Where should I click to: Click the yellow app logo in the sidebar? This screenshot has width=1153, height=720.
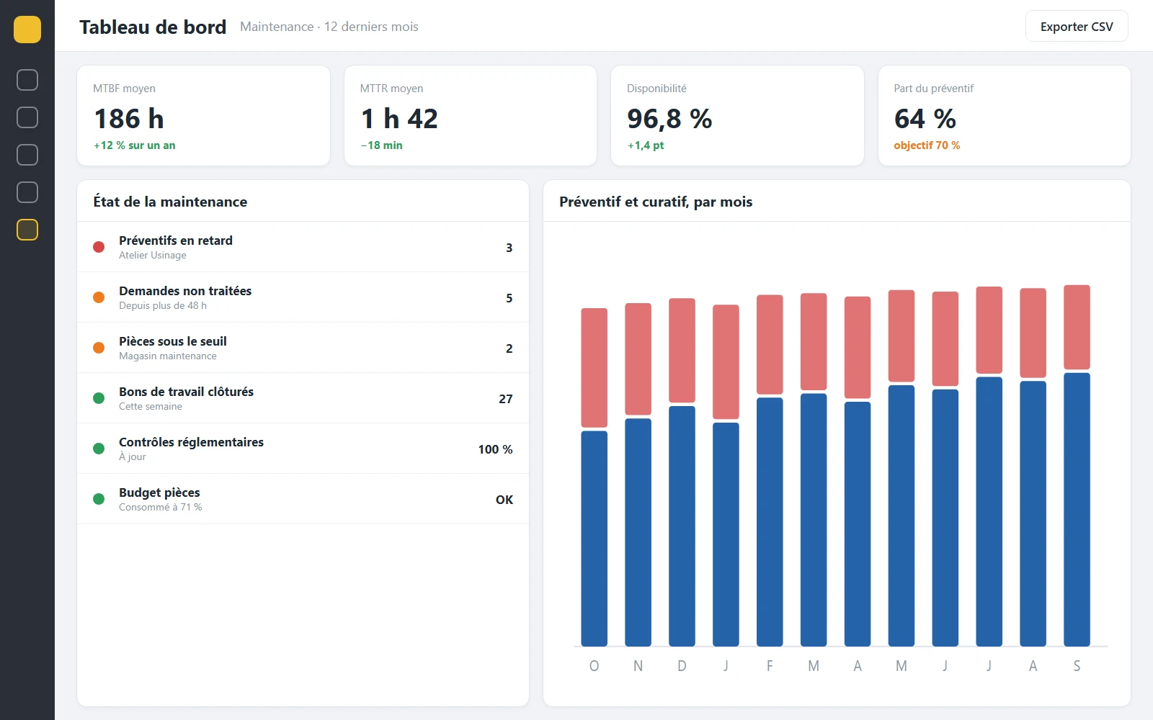coord(27,30)
